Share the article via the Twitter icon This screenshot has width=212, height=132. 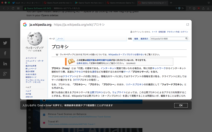(5, 43)
